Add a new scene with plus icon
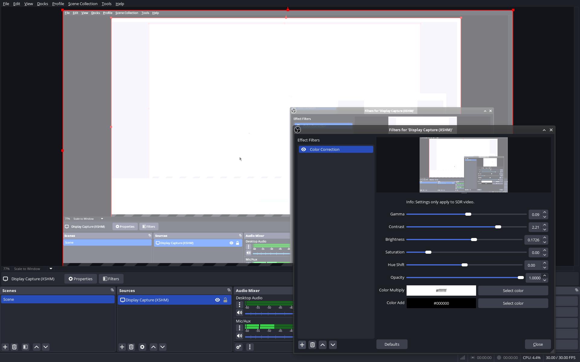The width and height of the screenshot is (580, 362). click(5, 347)
